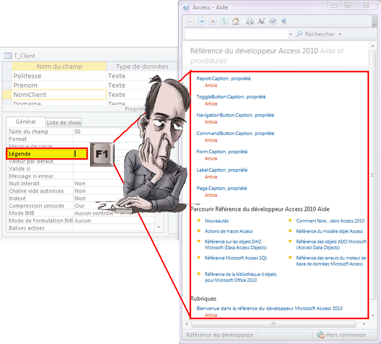Click the Type de données column header

pyautogui.click(x=142, y=66)
